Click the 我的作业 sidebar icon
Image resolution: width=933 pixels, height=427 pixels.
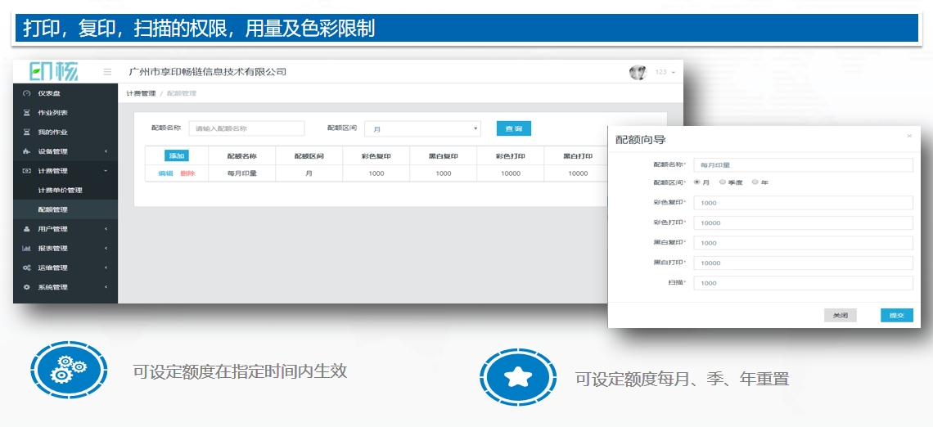tap(27, 133)
